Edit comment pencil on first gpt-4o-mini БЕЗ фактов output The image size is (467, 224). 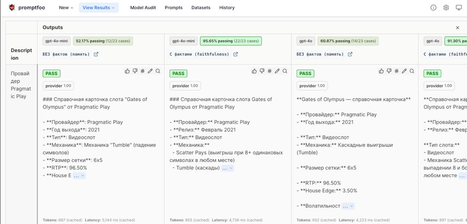pyautogui.click(x=150, y=71)
